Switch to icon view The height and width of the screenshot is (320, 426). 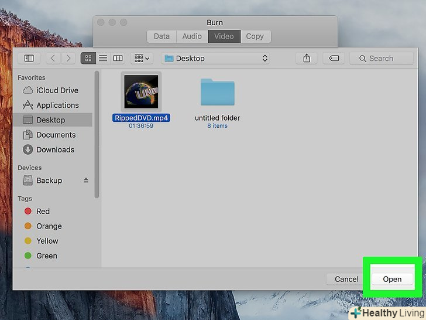[88, 58]
